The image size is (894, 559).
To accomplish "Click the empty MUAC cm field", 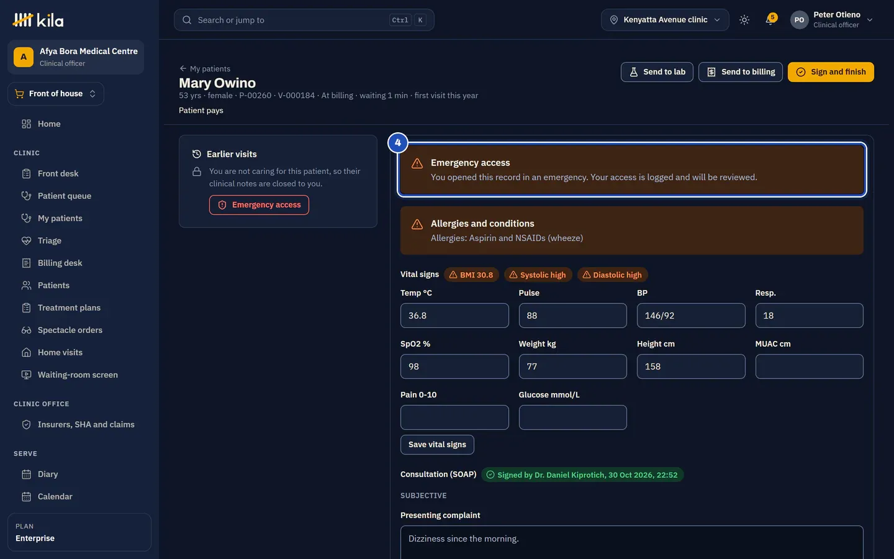I will (x=810, y=366).
